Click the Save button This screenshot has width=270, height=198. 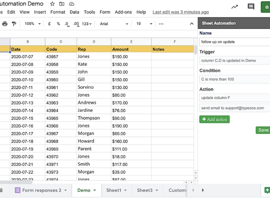(x=263, y=130)
